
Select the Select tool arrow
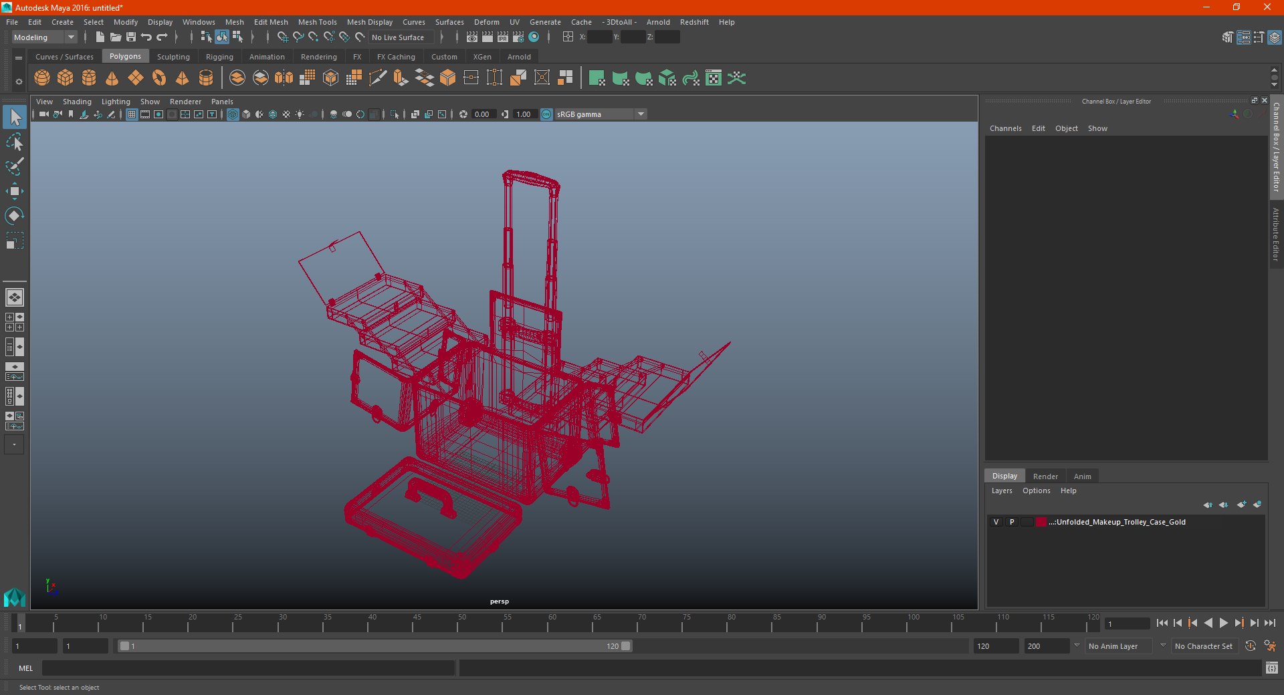coord(15,118)
